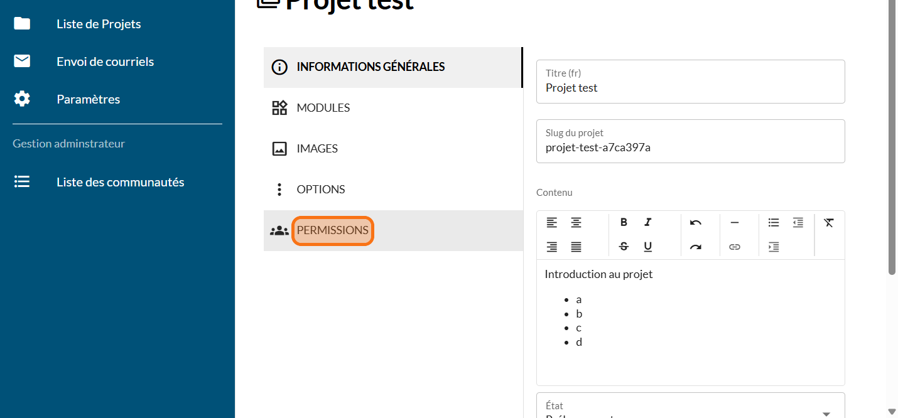
Task: Justify the text in the editor
Action: click(576, 247)
